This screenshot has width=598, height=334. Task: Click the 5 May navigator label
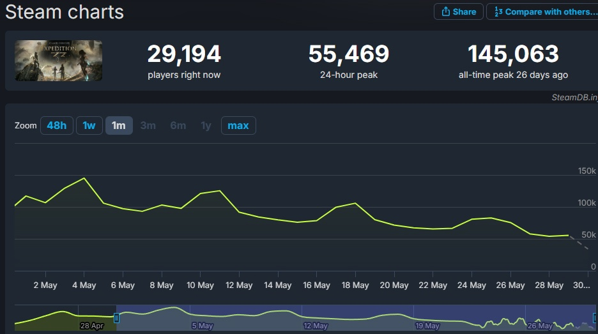[x=203, y=326]
